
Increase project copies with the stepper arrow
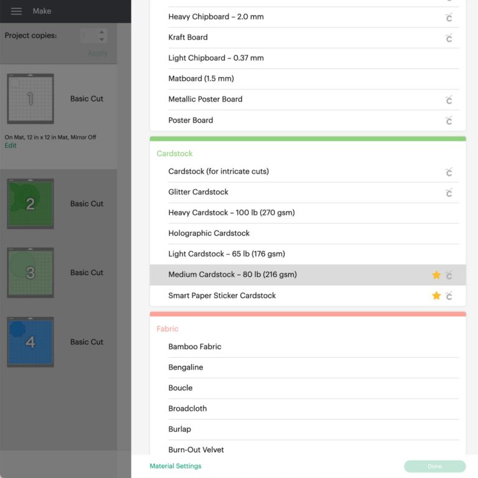click(x=103, y=32)
